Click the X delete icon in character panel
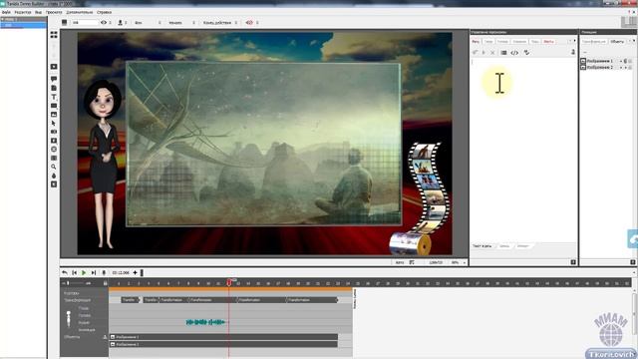The image size is (638, 359). click(x=492, y=53)
